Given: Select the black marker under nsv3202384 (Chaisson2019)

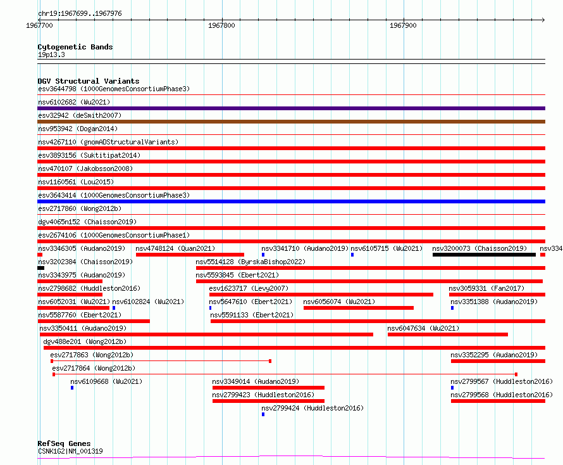Looking at the screenshot, I should 41,268.
